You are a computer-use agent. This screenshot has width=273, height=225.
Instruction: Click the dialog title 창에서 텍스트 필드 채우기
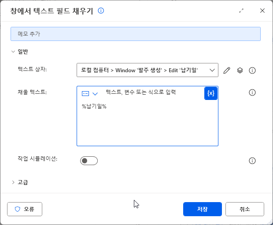tap(52, 11)
